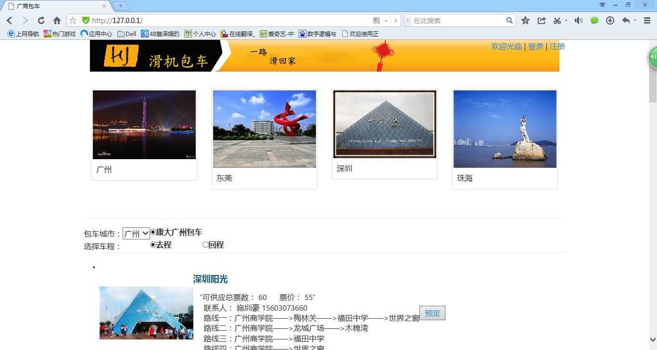Bookmark page via address bar star
This screenshot has height=350, width=657.
(73, 21)
